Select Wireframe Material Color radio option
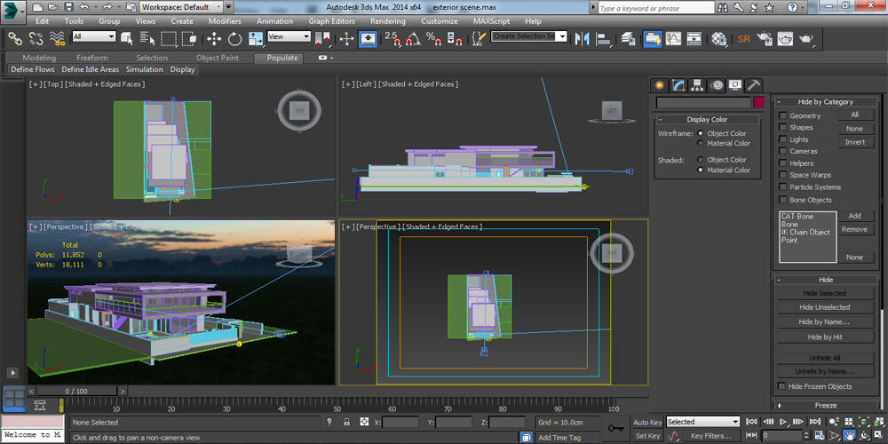This screenshot has width=888, height=444. click(x=701, y=143)
